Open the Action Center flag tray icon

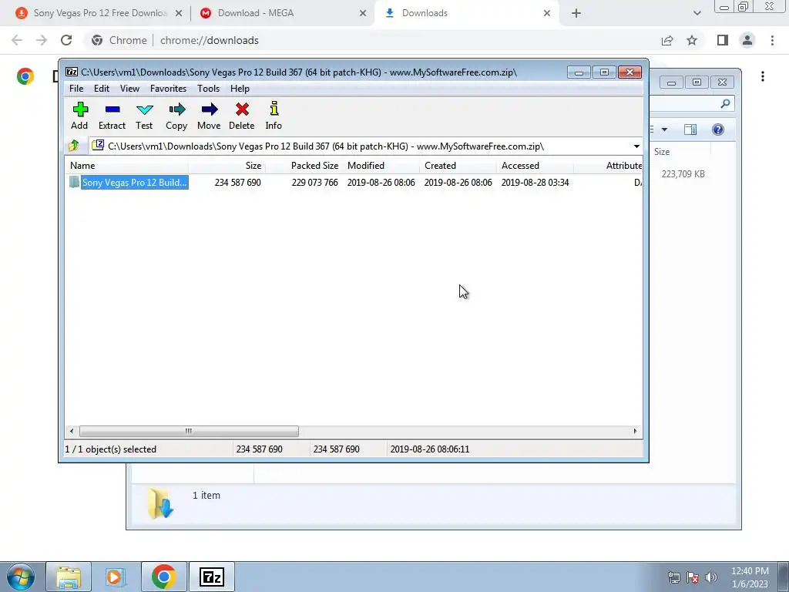(693, 577)
